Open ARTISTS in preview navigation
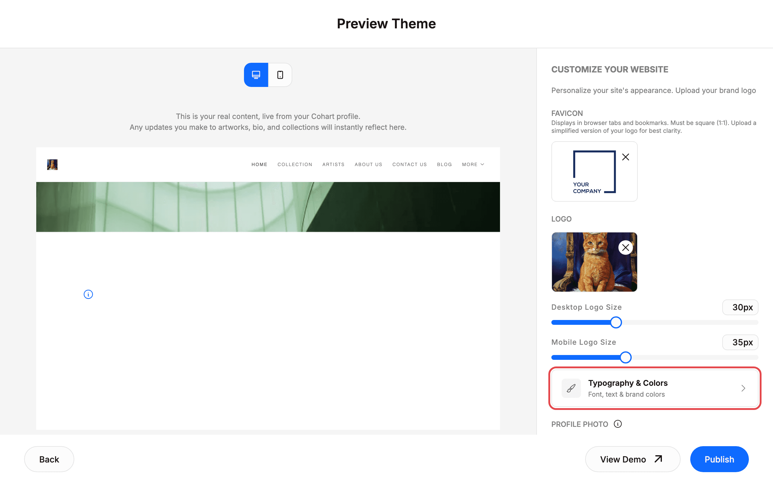The image size is (773, 483). [333, 165]
